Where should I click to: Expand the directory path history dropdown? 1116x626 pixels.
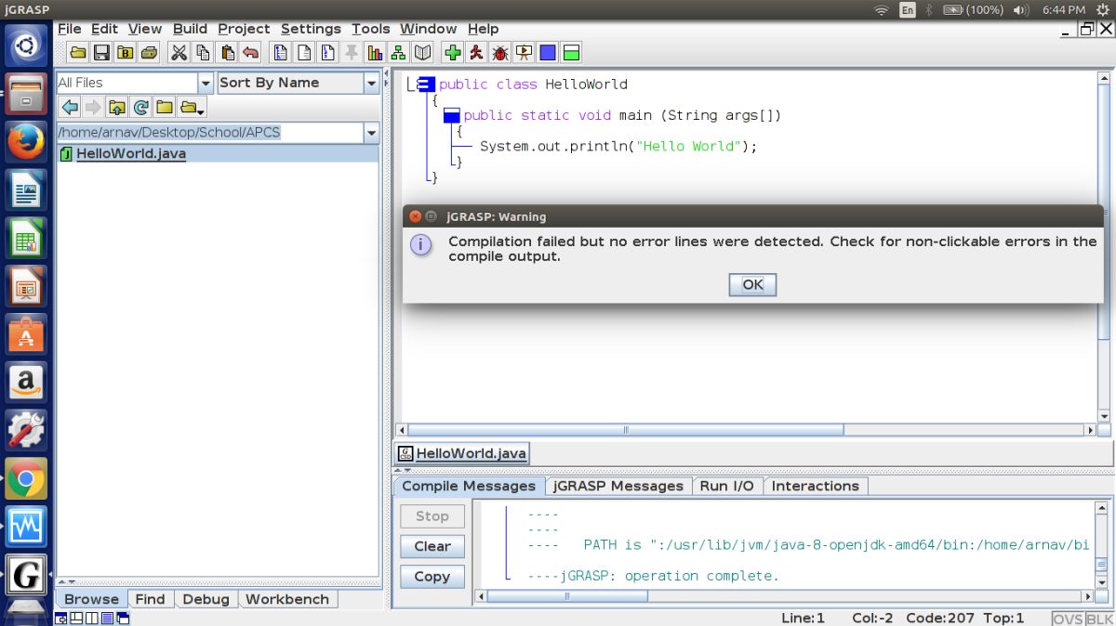pos(372,133)
